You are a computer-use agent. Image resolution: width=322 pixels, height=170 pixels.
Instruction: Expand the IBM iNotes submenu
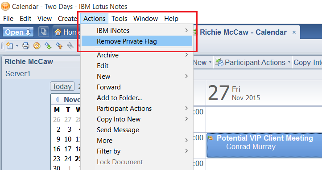[x=186, y=30]
